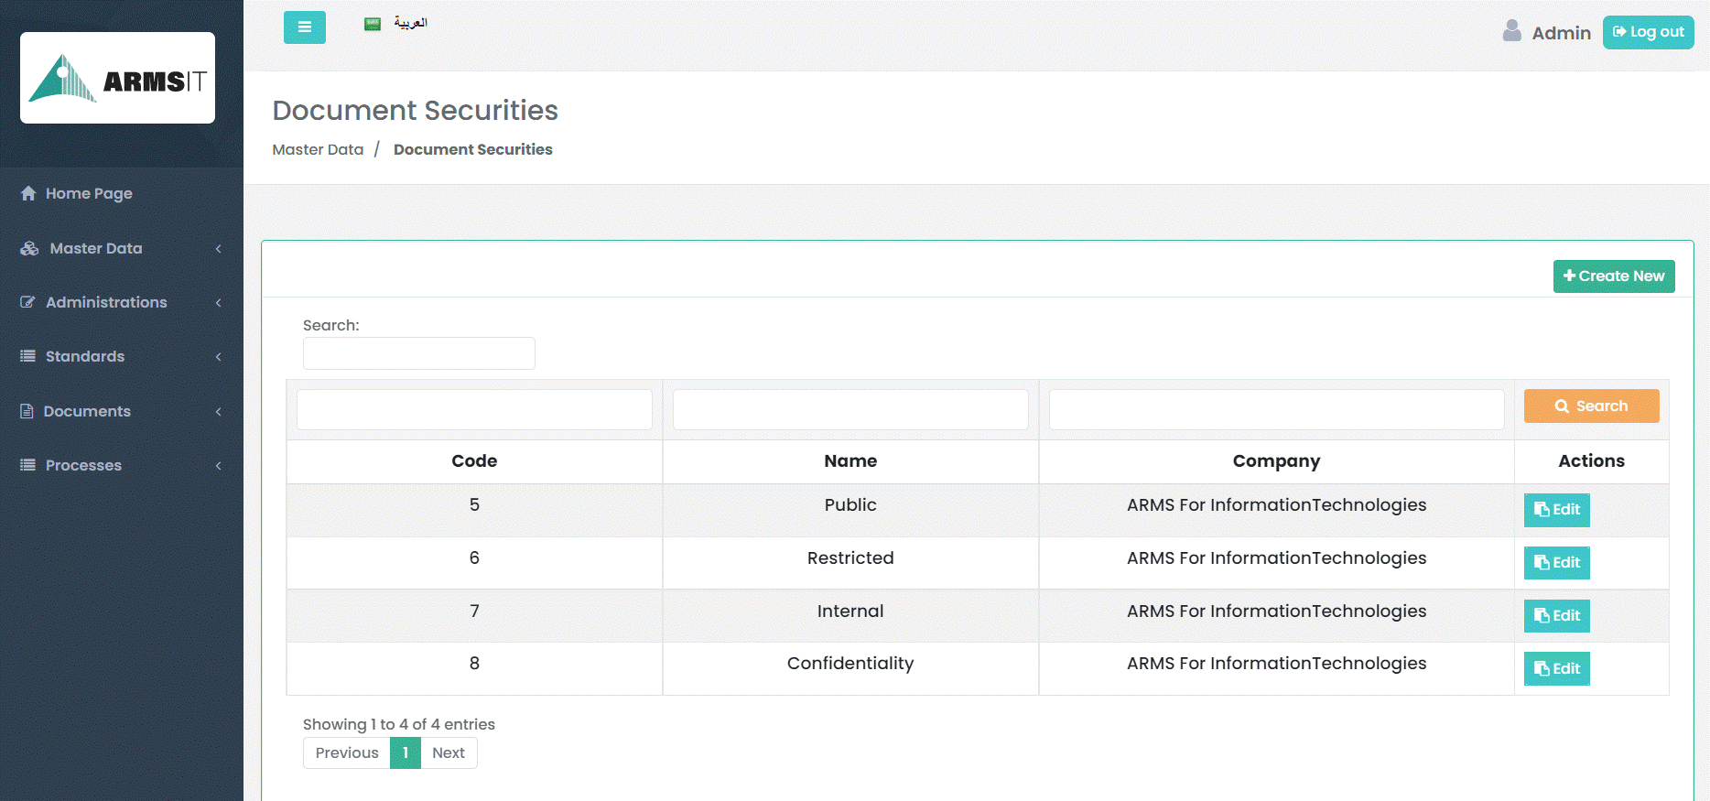The height and width of the screenshot is (801, 1710).
Task: Expand the Master Data sidebar menu
Action: point(96,248)
